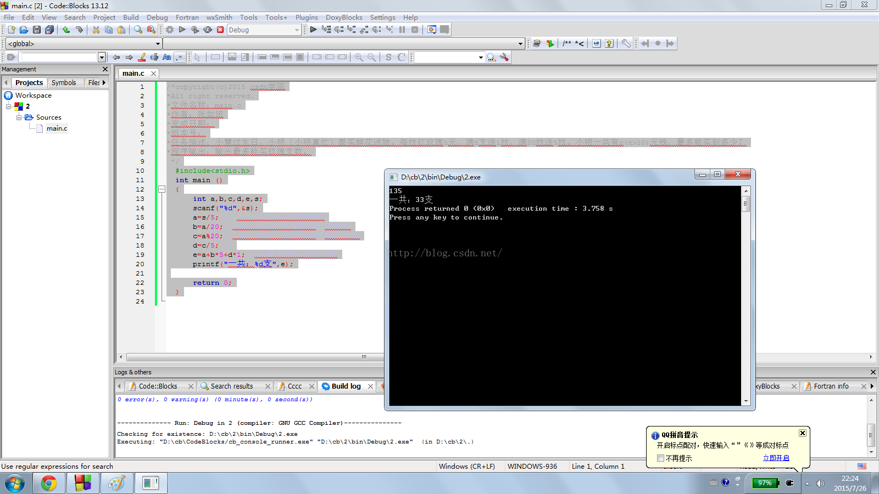This screenshot has height=494, width=879.
Task: Collapse the project 2 tree node
Action: click(x=8, y=106)
